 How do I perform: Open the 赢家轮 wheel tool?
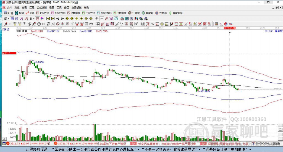tap(148, 13)
